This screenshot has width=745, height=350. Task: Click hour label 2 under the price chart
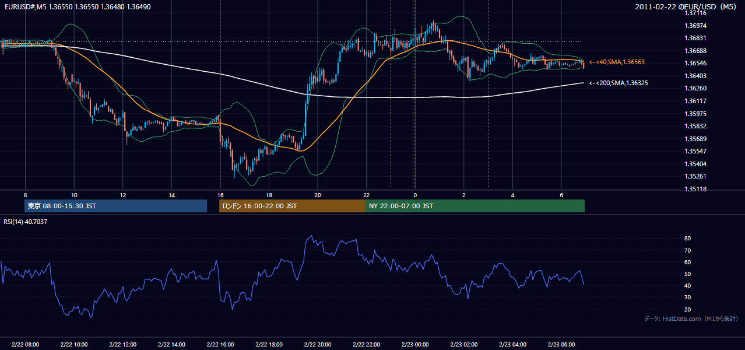point(464,195)
